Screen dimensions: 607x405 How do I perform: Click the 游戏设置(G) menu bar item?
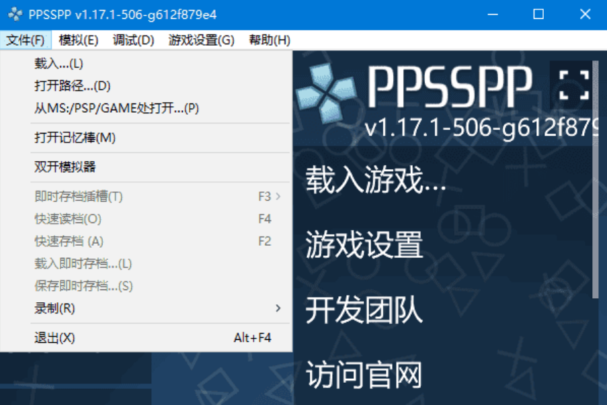pos(199,40)
